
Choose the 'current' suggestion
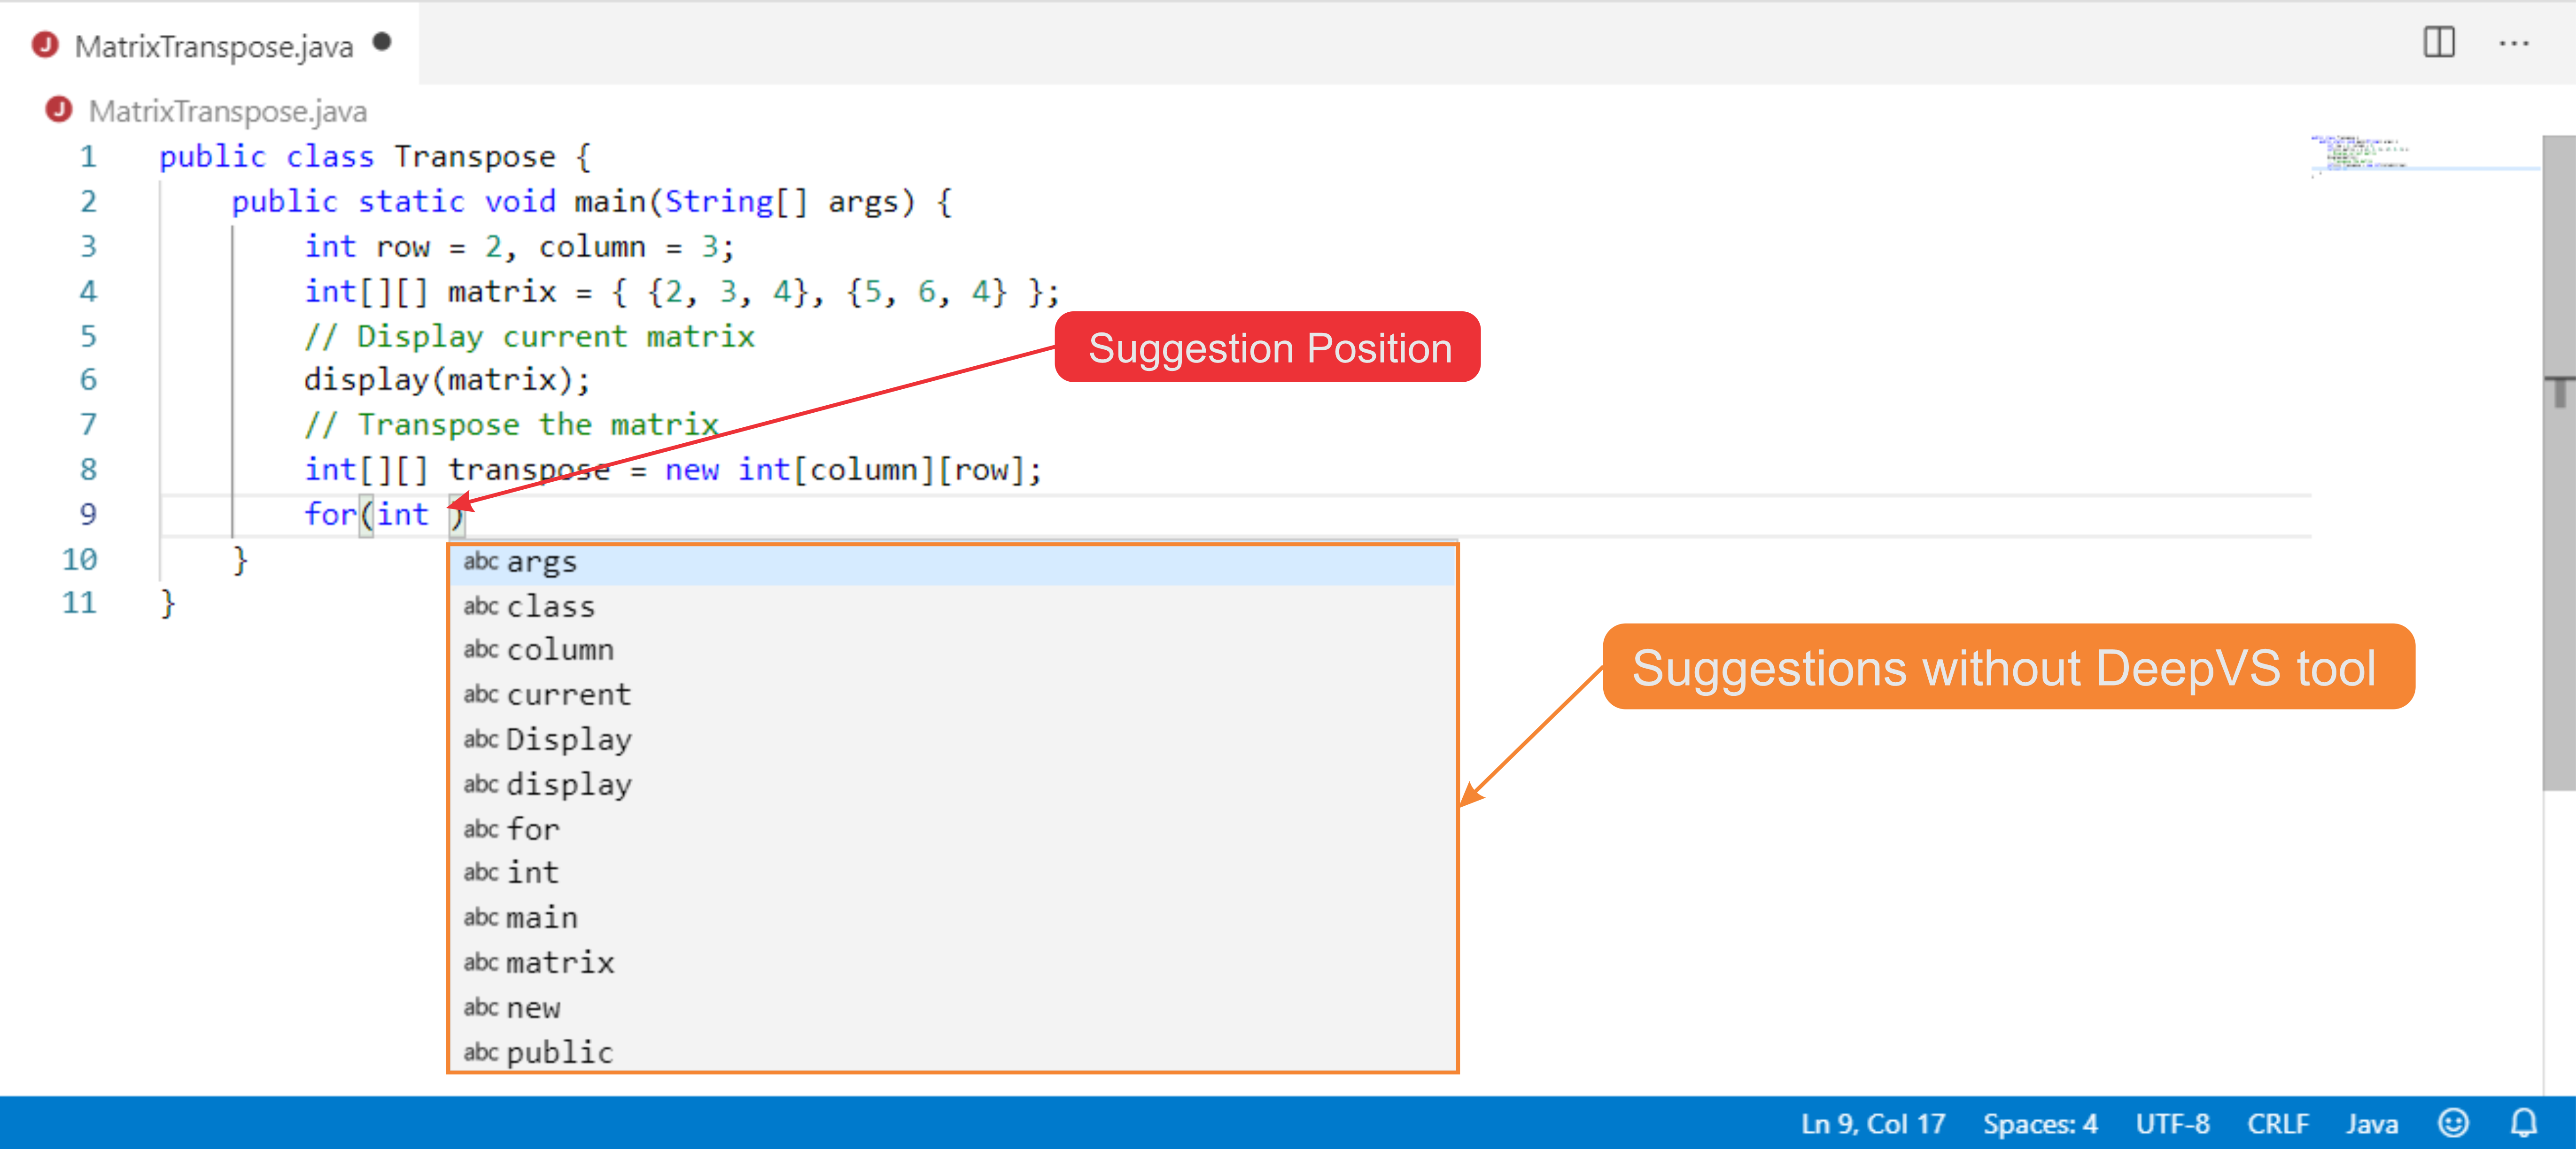point(952,695)
